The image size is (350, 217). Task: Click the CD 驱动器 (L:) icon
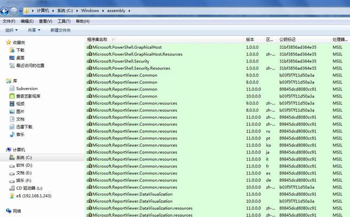click(12, 188)
